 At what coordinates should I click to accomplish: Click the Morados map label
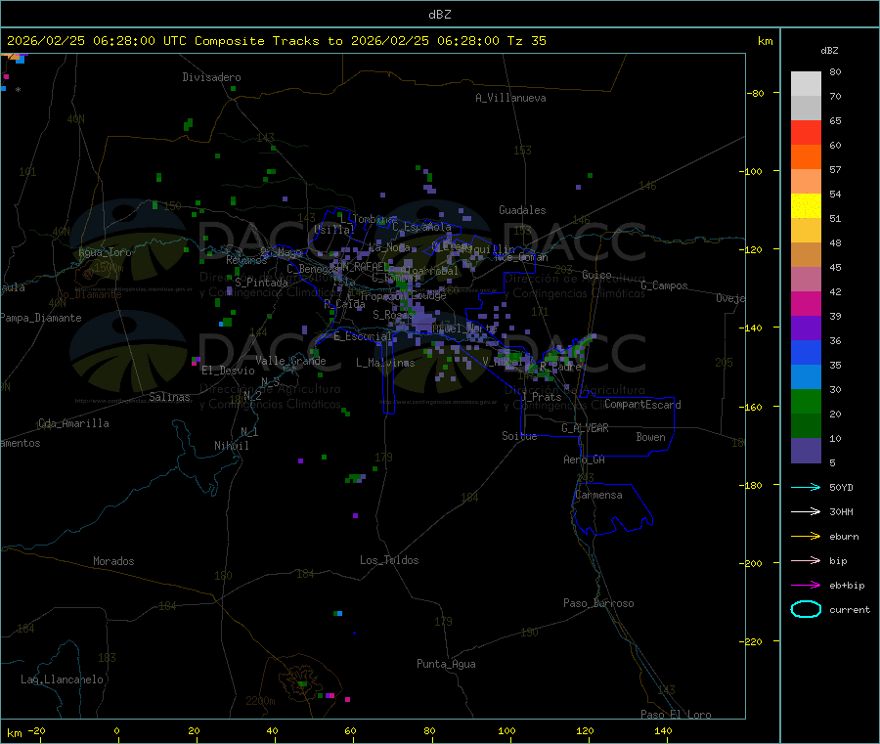point(114,561)
